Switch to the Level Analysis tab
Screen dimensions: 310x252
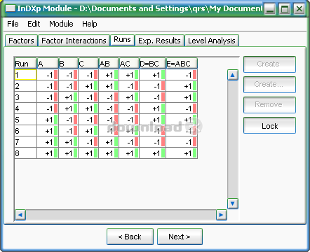(x=212, y=41)
